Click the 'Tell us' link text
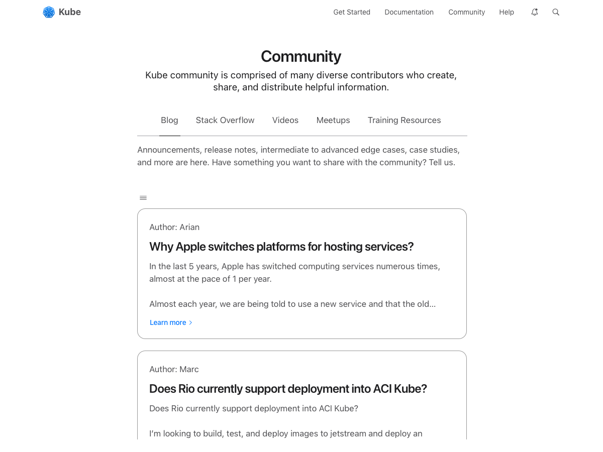Screen dimensions: 603x452 click(442, 162)
